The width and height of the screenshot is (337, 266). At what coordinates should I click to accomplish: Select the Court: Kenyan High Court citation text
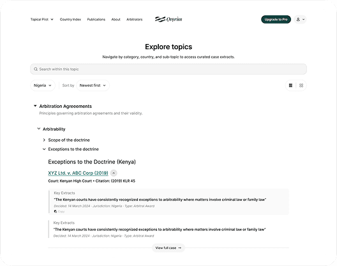click(91, 181)
